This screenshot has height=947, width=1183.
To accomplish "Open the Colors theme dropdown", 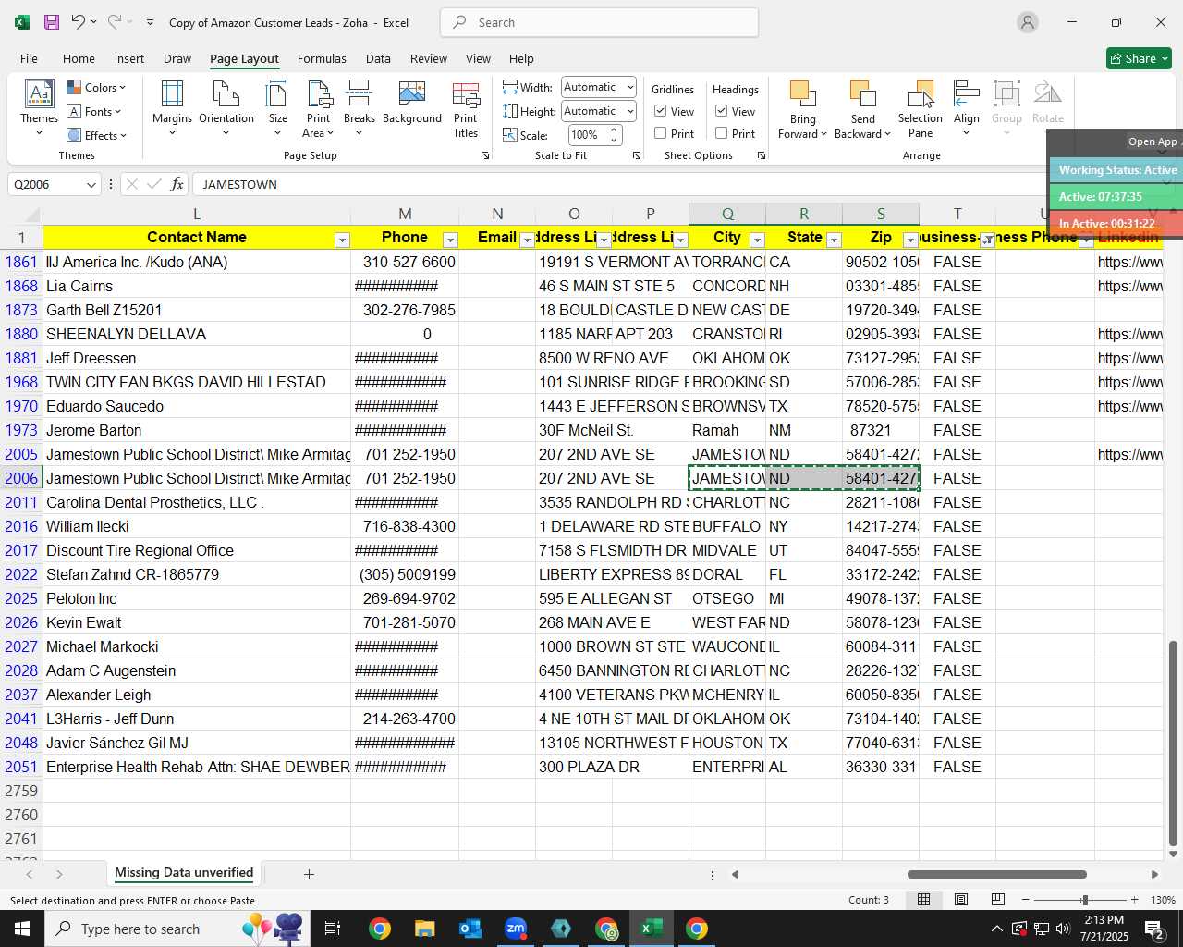I will 97,88.
